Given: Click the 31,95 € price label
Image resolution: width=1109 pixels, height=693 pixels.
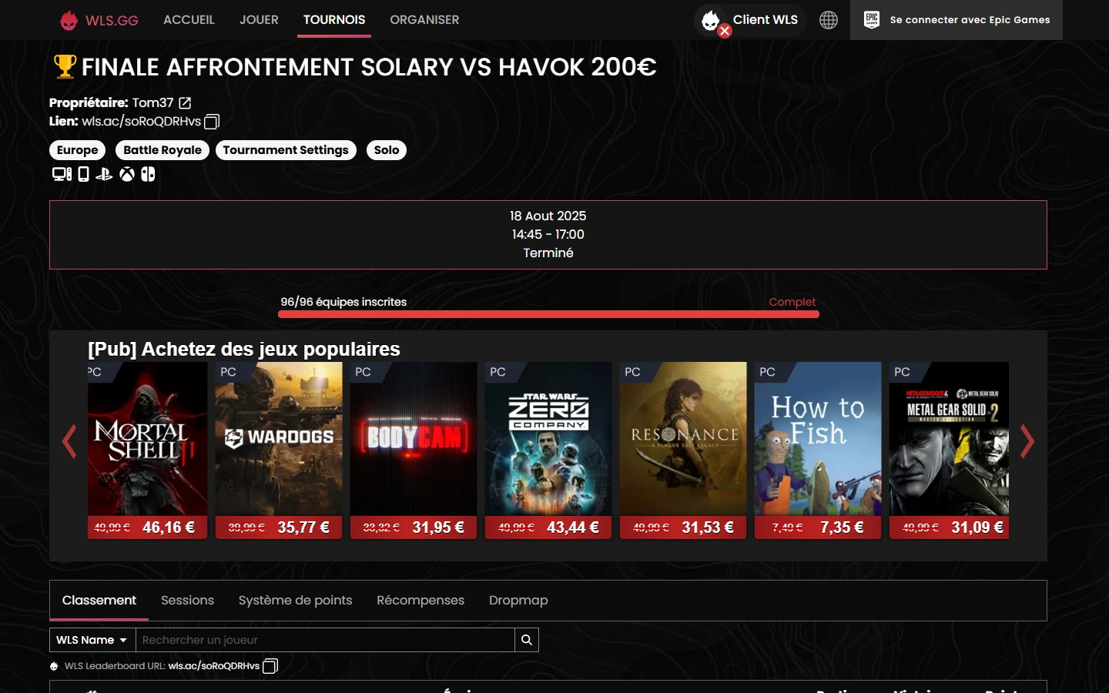Looking at the screenshot, I should 438,527.
